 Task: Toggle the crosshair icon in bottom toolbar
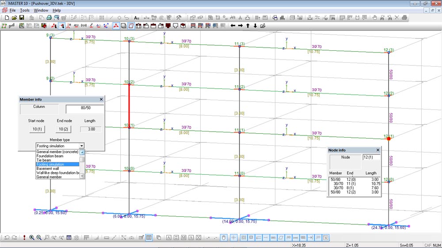(234, 237)
